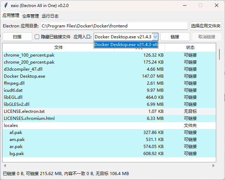Choose Docker Desktop.exe v21.4.3-x6 dropdown option
This screenshot has height=180, width=225.
(126, 45)
